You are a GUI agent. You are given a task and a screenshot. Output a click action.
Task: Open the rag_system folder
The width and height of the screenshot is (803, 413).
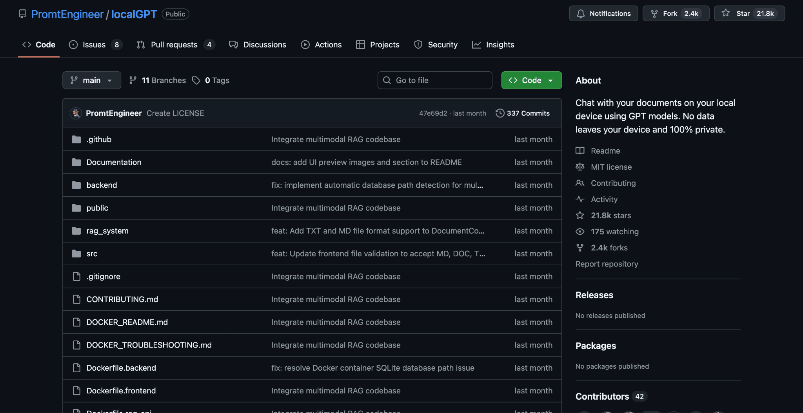(x=107, y=231)
